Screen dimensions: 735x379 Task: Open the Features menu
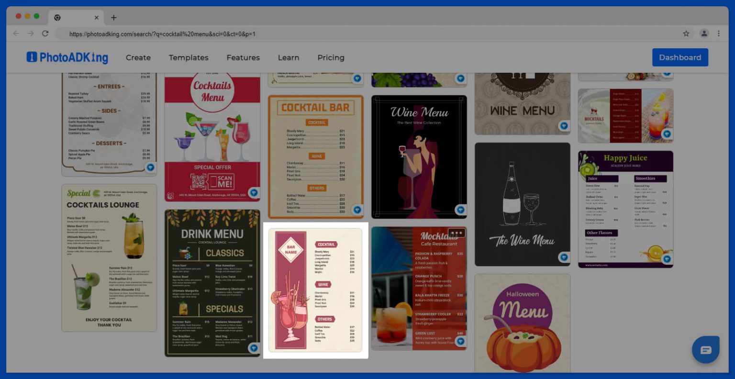[243, 57]
